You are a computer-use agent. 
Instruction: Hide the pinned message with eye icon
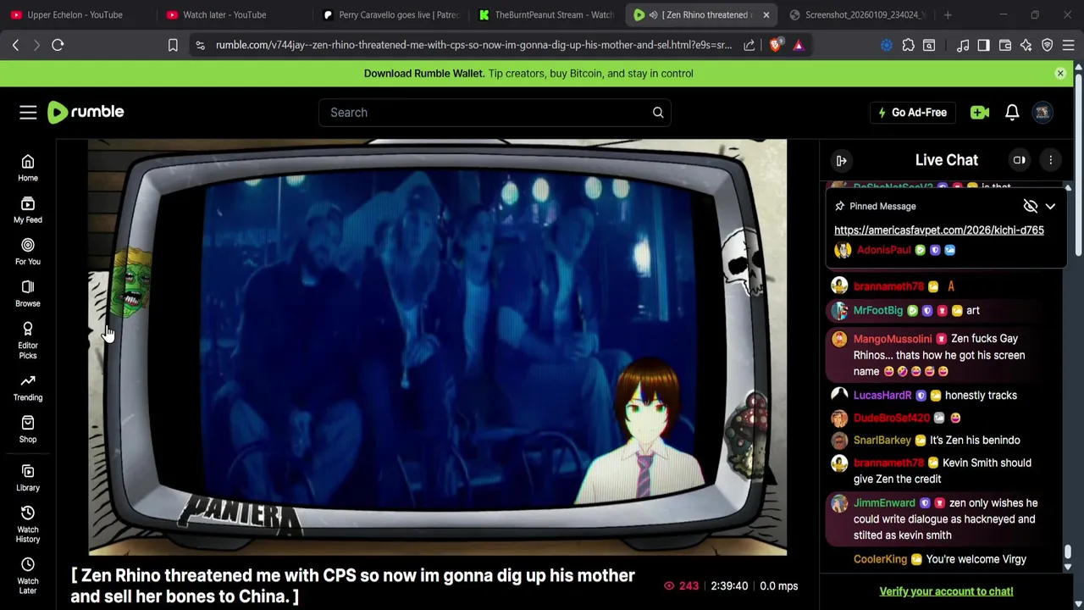coord(1030,206)
